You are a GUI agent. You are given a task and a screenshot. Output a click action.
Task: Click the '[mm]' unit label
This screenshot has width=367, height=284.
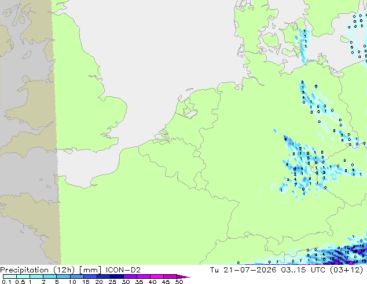click(x=90, y=270)
